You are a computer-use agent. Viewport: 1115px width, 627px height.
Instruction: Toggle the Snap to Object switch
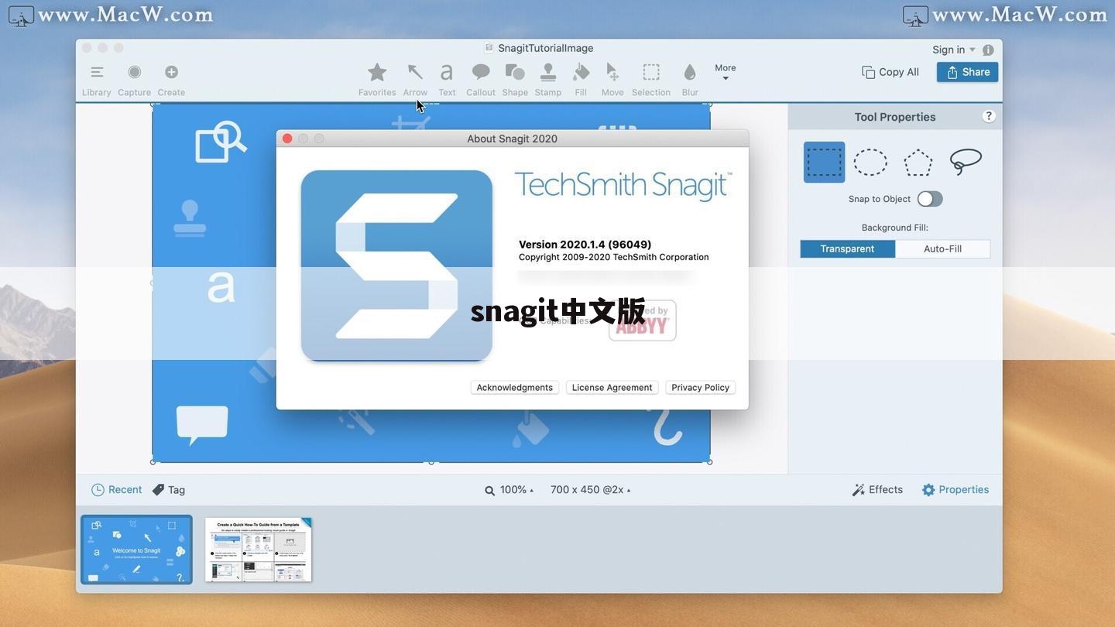(x=930, y=199)
